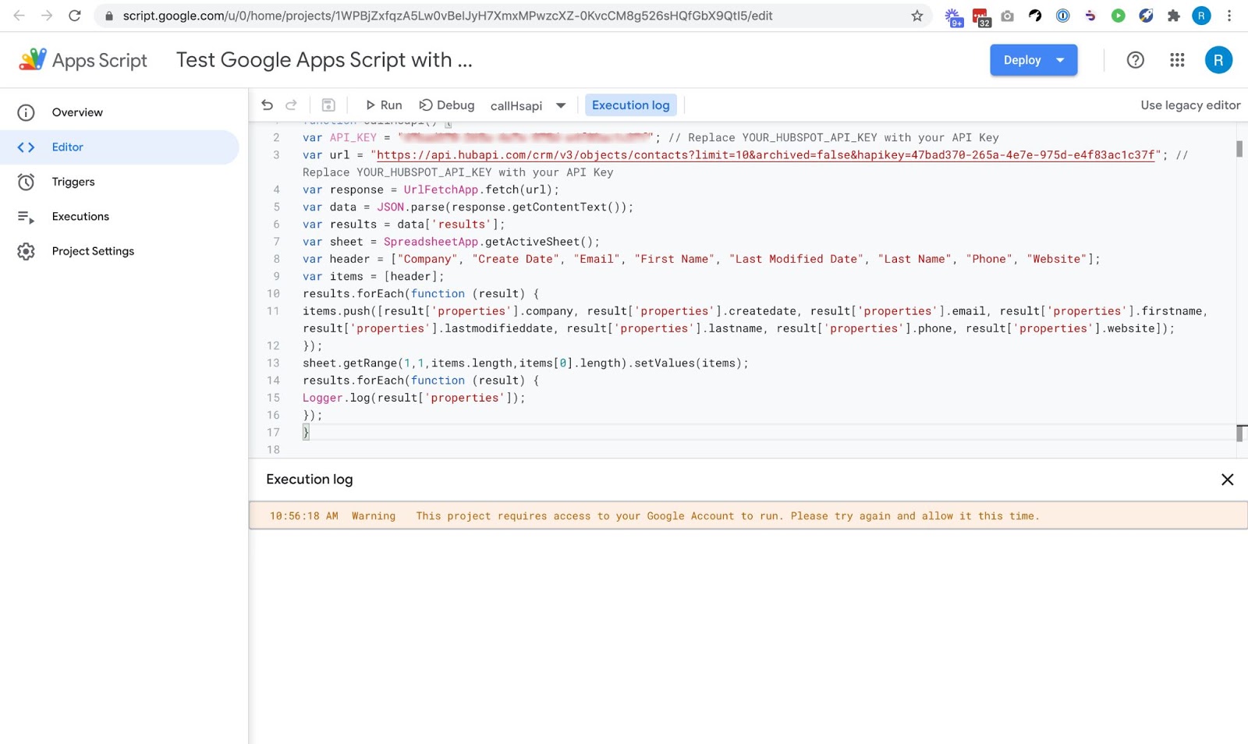Run the selected function
Screen dimensions: 1248x744
384,105
